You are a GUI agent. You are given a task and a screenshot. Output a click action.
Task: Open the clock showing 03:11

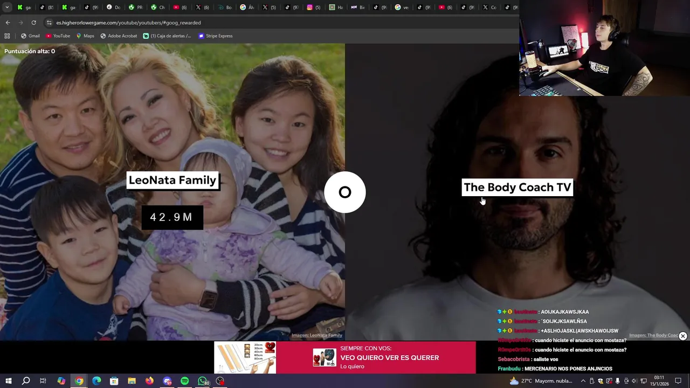[659, 381]
